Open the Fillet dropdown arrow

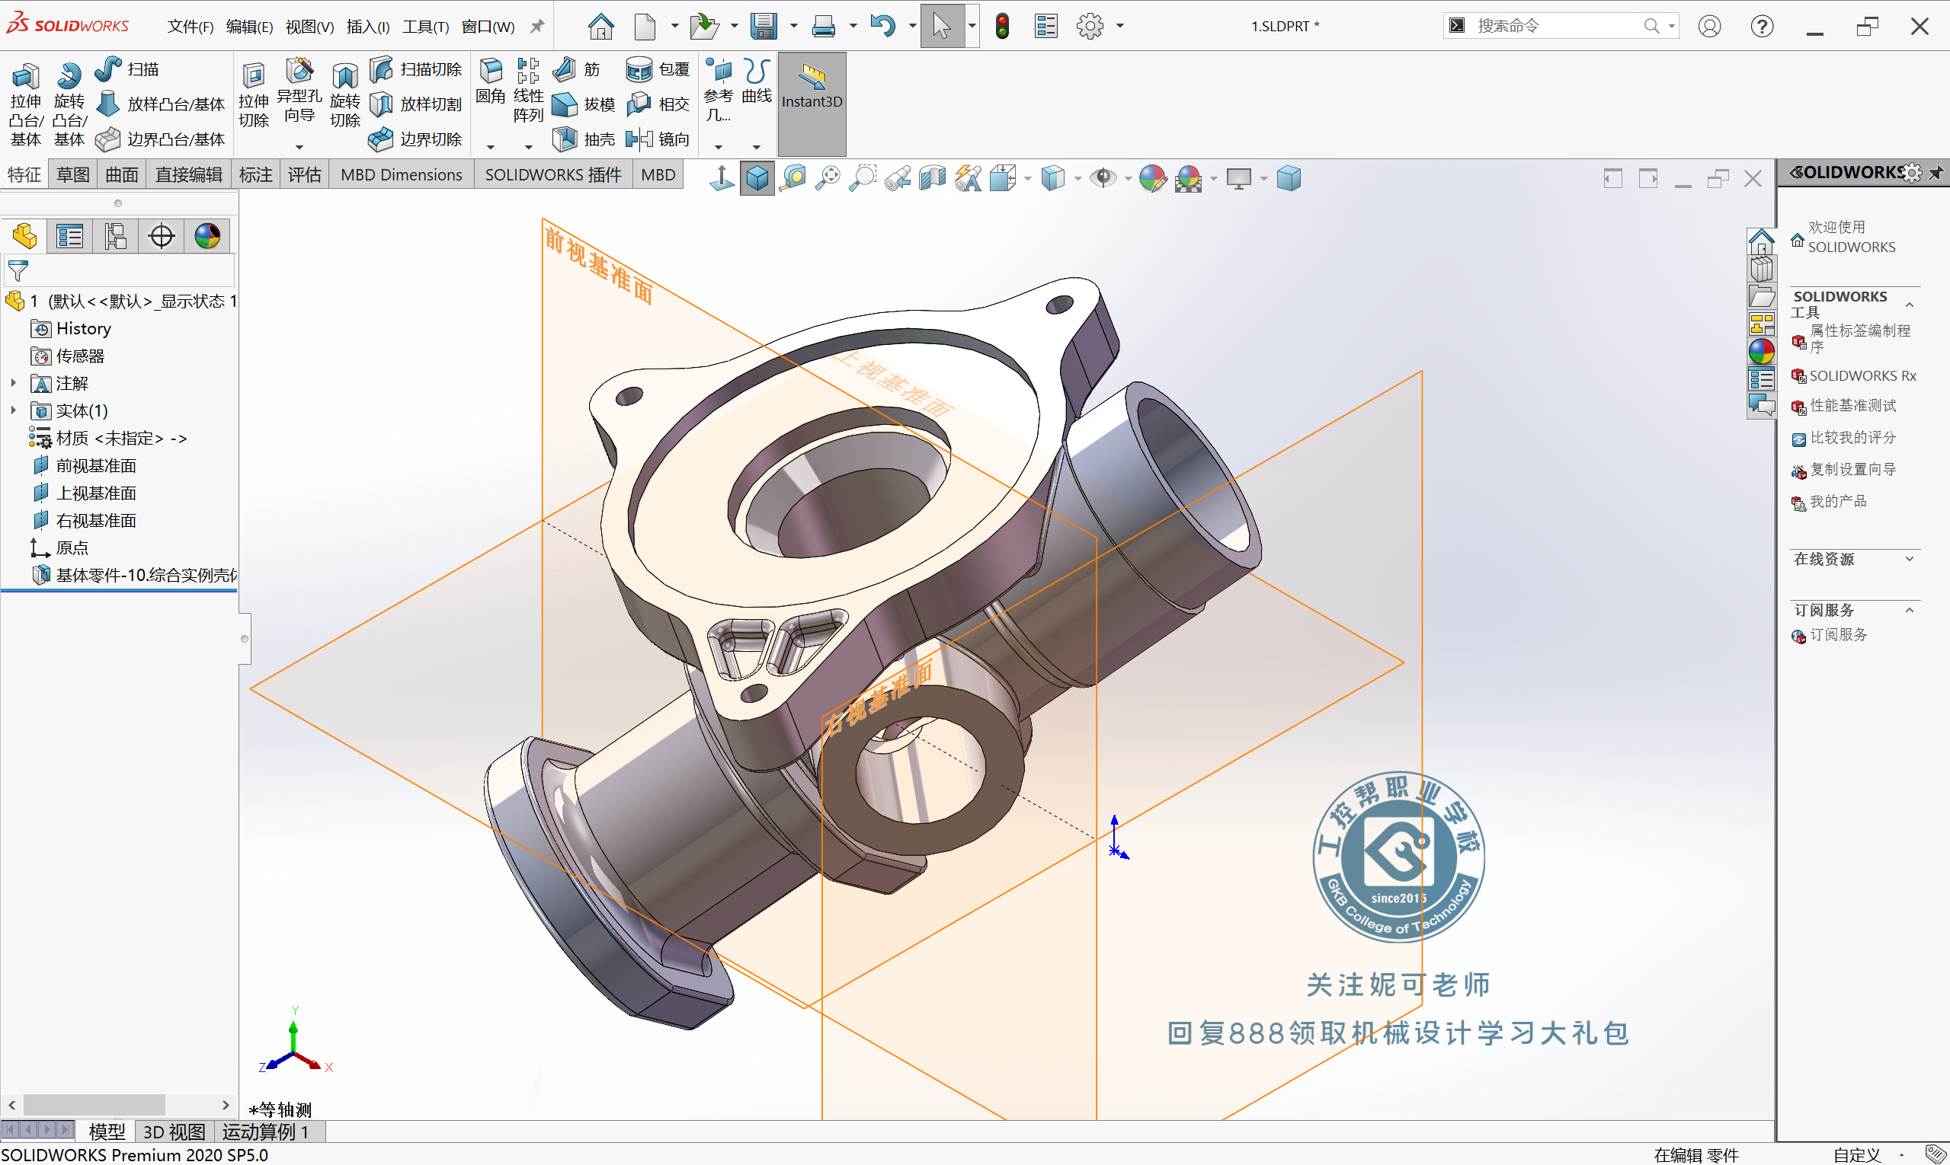(491, 147)
